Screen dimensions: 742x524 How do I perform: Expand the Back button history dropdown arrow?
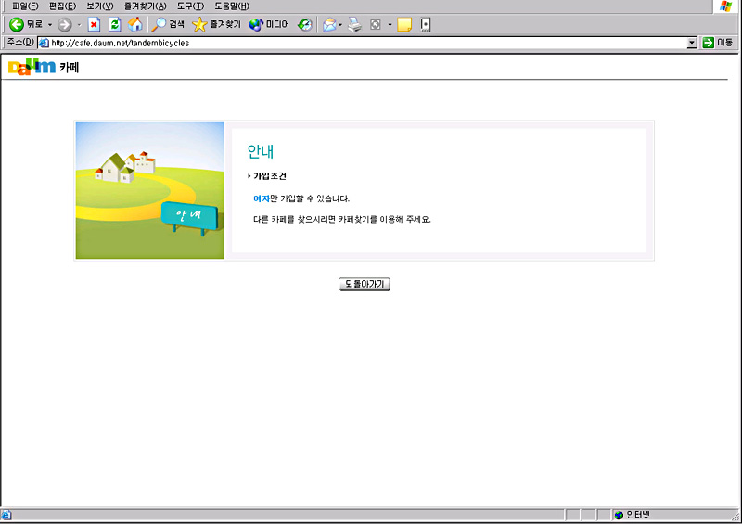tap(50, 25)
